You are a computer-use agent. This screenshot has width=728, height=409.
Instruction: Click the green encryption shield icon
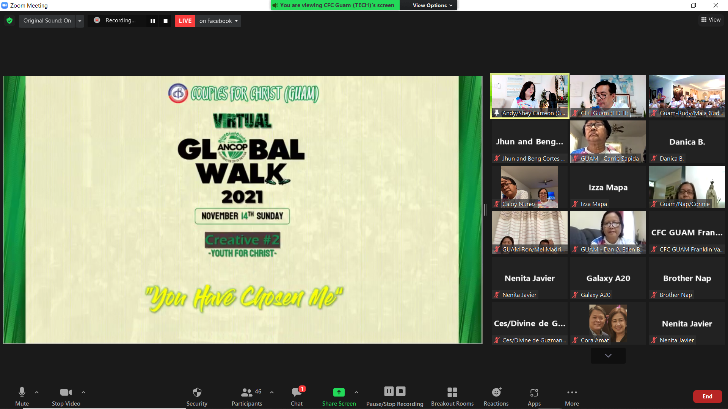[9, 20]
